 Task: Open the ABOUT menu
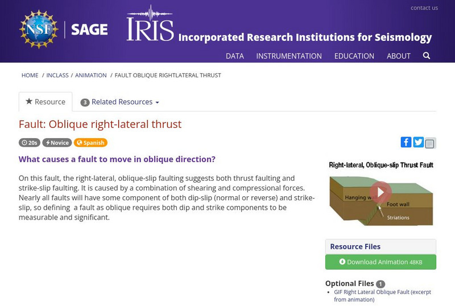399,56
